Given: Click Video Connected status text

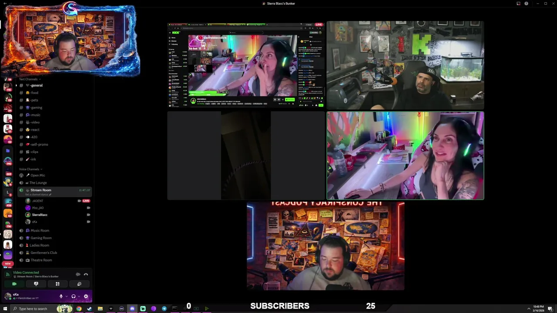Looking at the screenshot, I should click(x=26, y=273).
